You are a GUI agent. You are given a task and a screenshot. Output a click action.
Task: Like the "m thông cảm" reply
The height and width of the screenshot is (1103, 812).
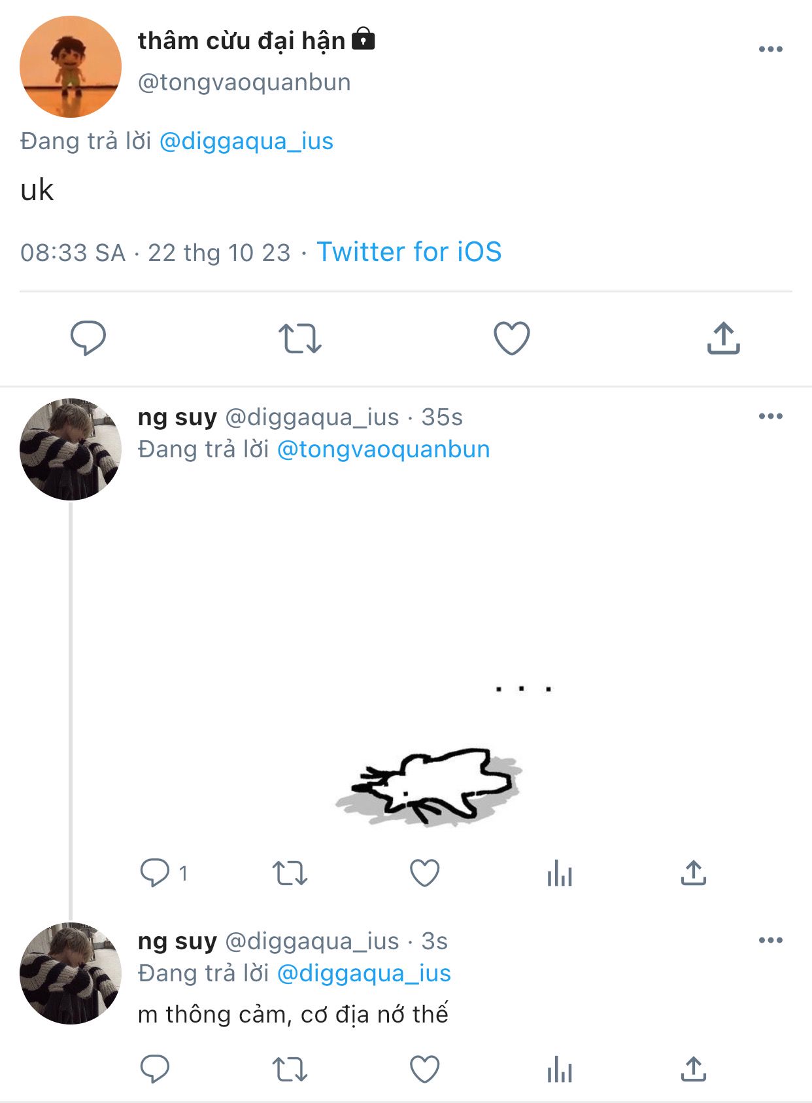click(424, 1070)
